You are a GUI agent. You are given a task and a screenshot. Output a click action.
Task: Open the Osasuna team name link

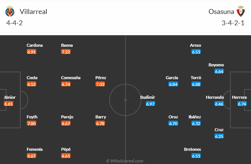(x=220, y=11)
